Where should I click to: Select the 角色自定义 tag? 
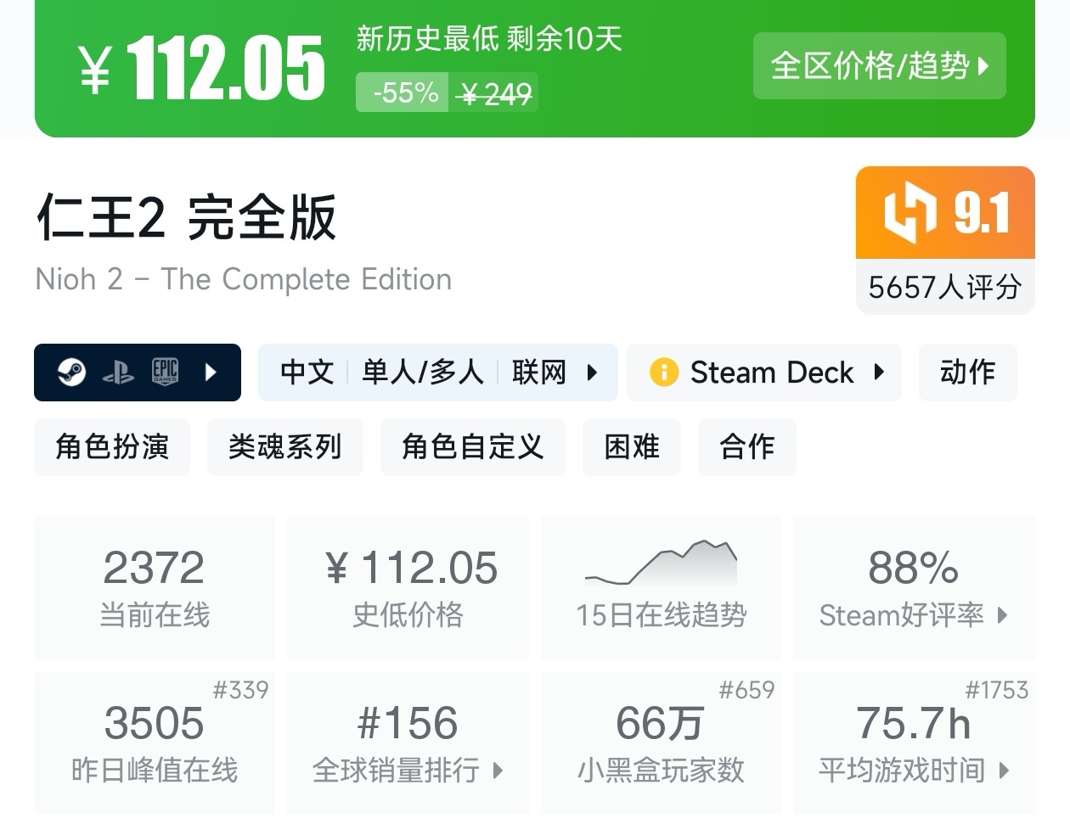click(x=472, y=447)
